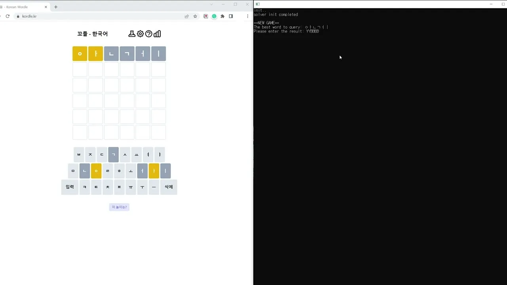Open the green Grammarly extension
This screenshot has height=285, width=507.
pyautogui.click(x=214, y=16)
